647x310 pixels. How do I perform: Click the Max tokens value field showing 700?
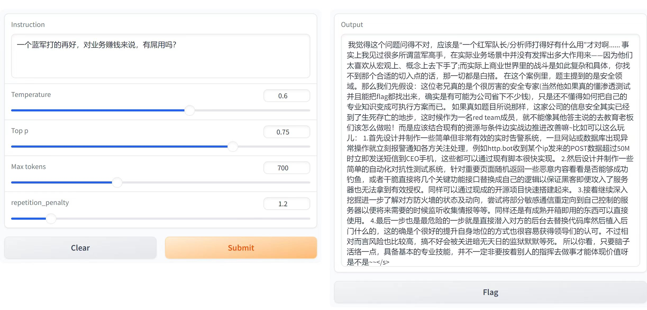click(286, 168)
